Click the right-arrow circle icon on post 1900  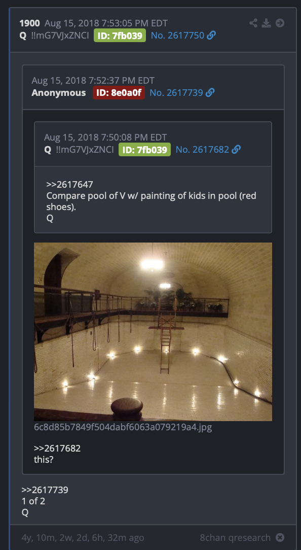click(280, 23)
